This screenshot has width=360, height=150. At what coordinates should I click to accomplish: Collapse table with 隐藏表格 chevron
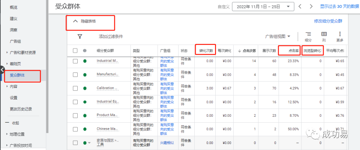[75, 21]
